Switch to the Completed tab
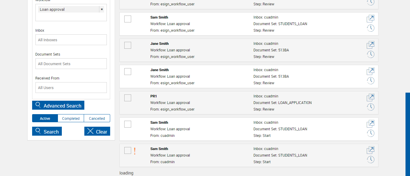The image size is (410, 176). pos(71,118)
